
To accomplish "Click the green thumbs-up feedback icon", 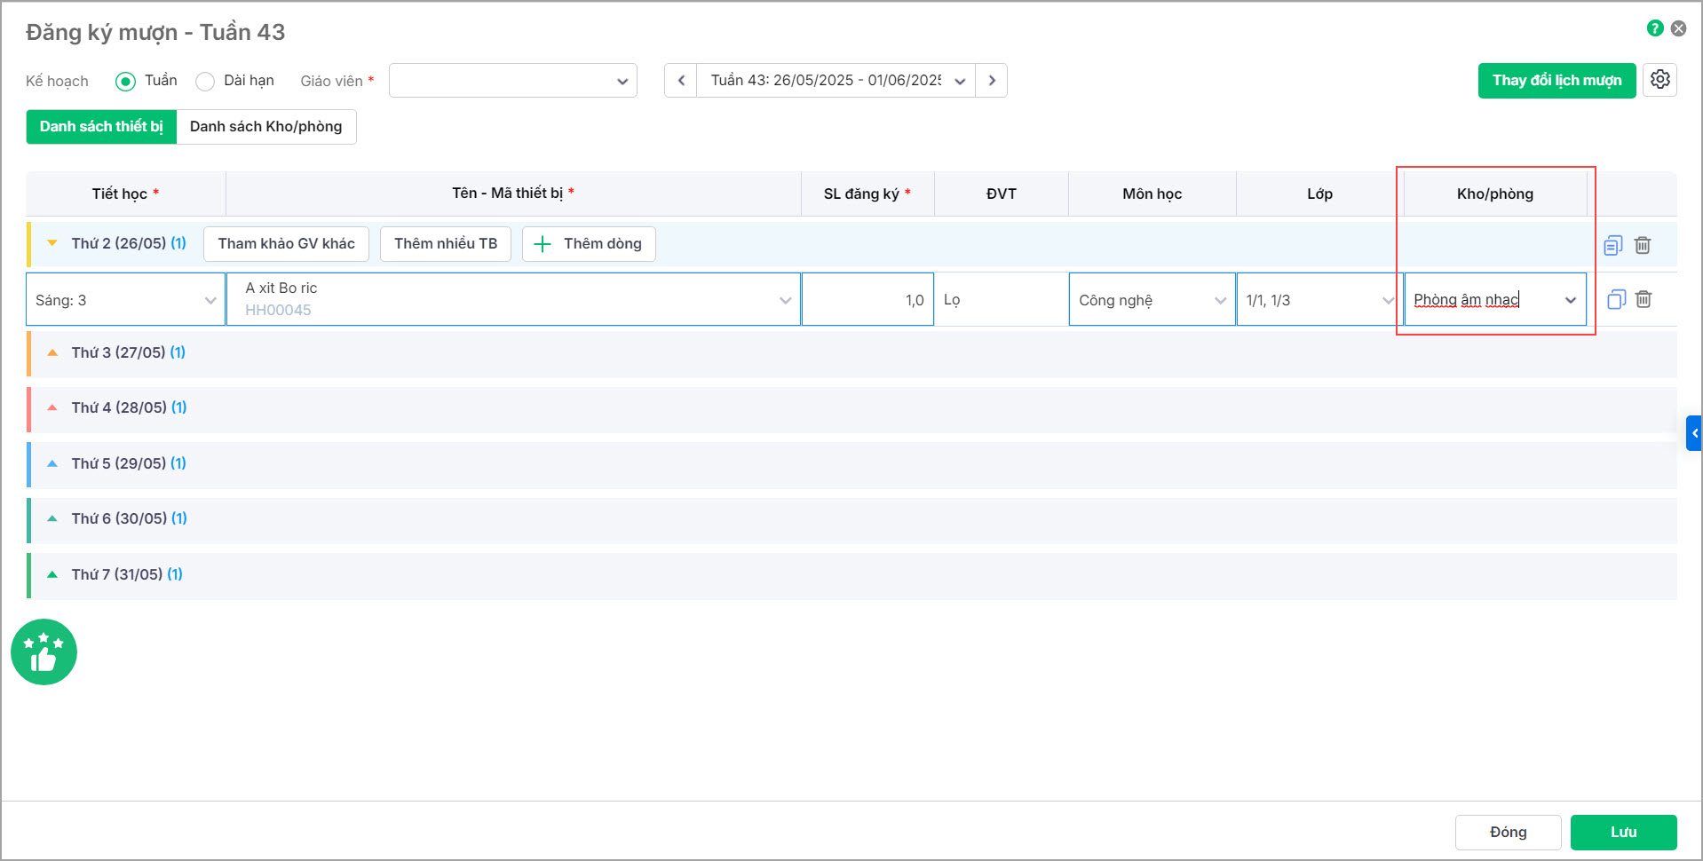I will point(44,652).
